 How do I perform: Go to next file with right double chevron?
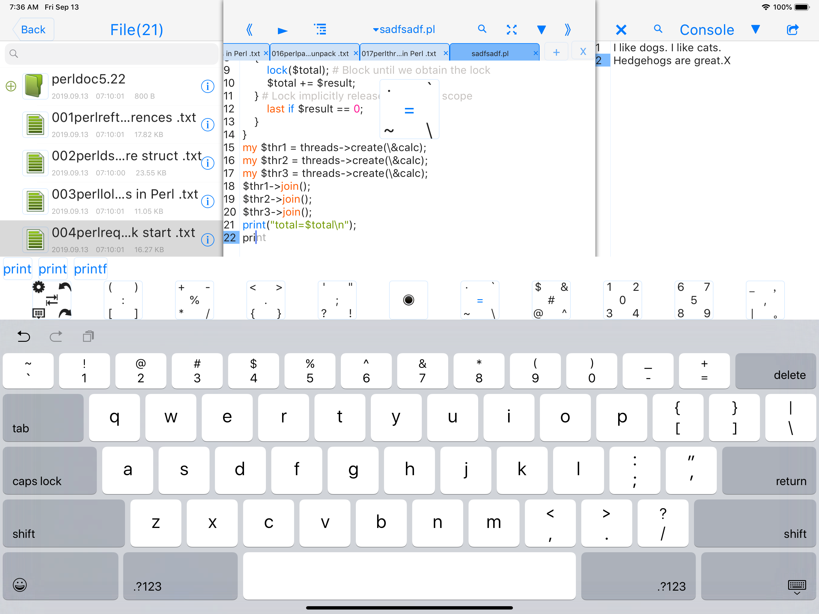(567, 30)
